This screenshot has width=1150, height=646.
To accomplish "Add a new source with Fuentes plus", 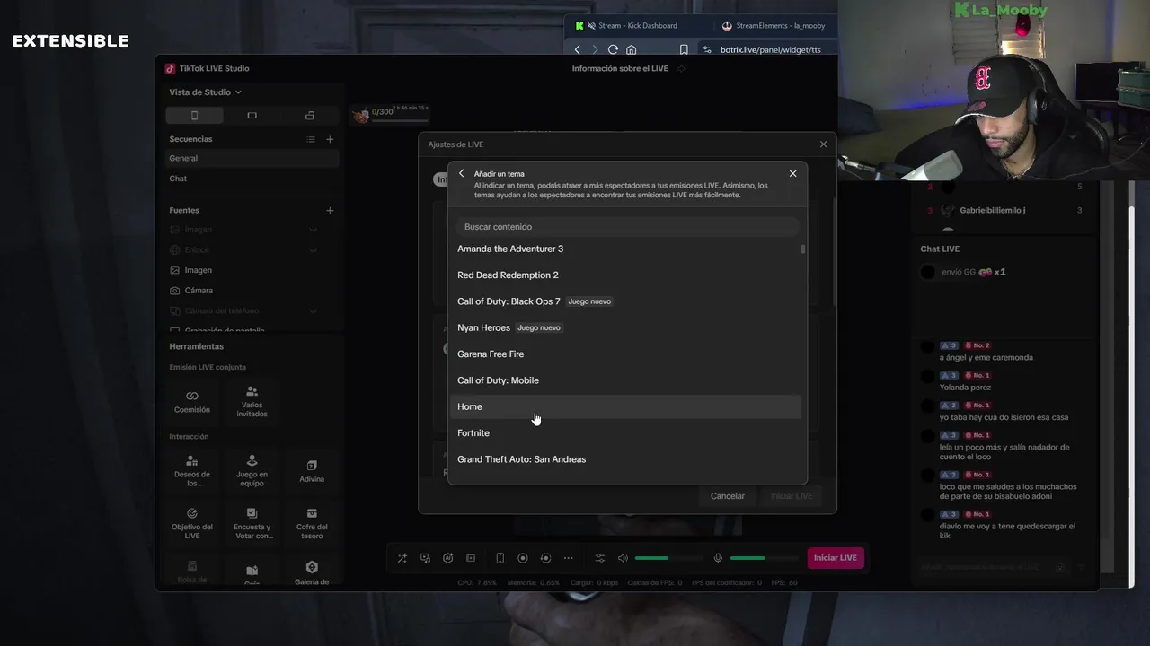I will [330, 210].
